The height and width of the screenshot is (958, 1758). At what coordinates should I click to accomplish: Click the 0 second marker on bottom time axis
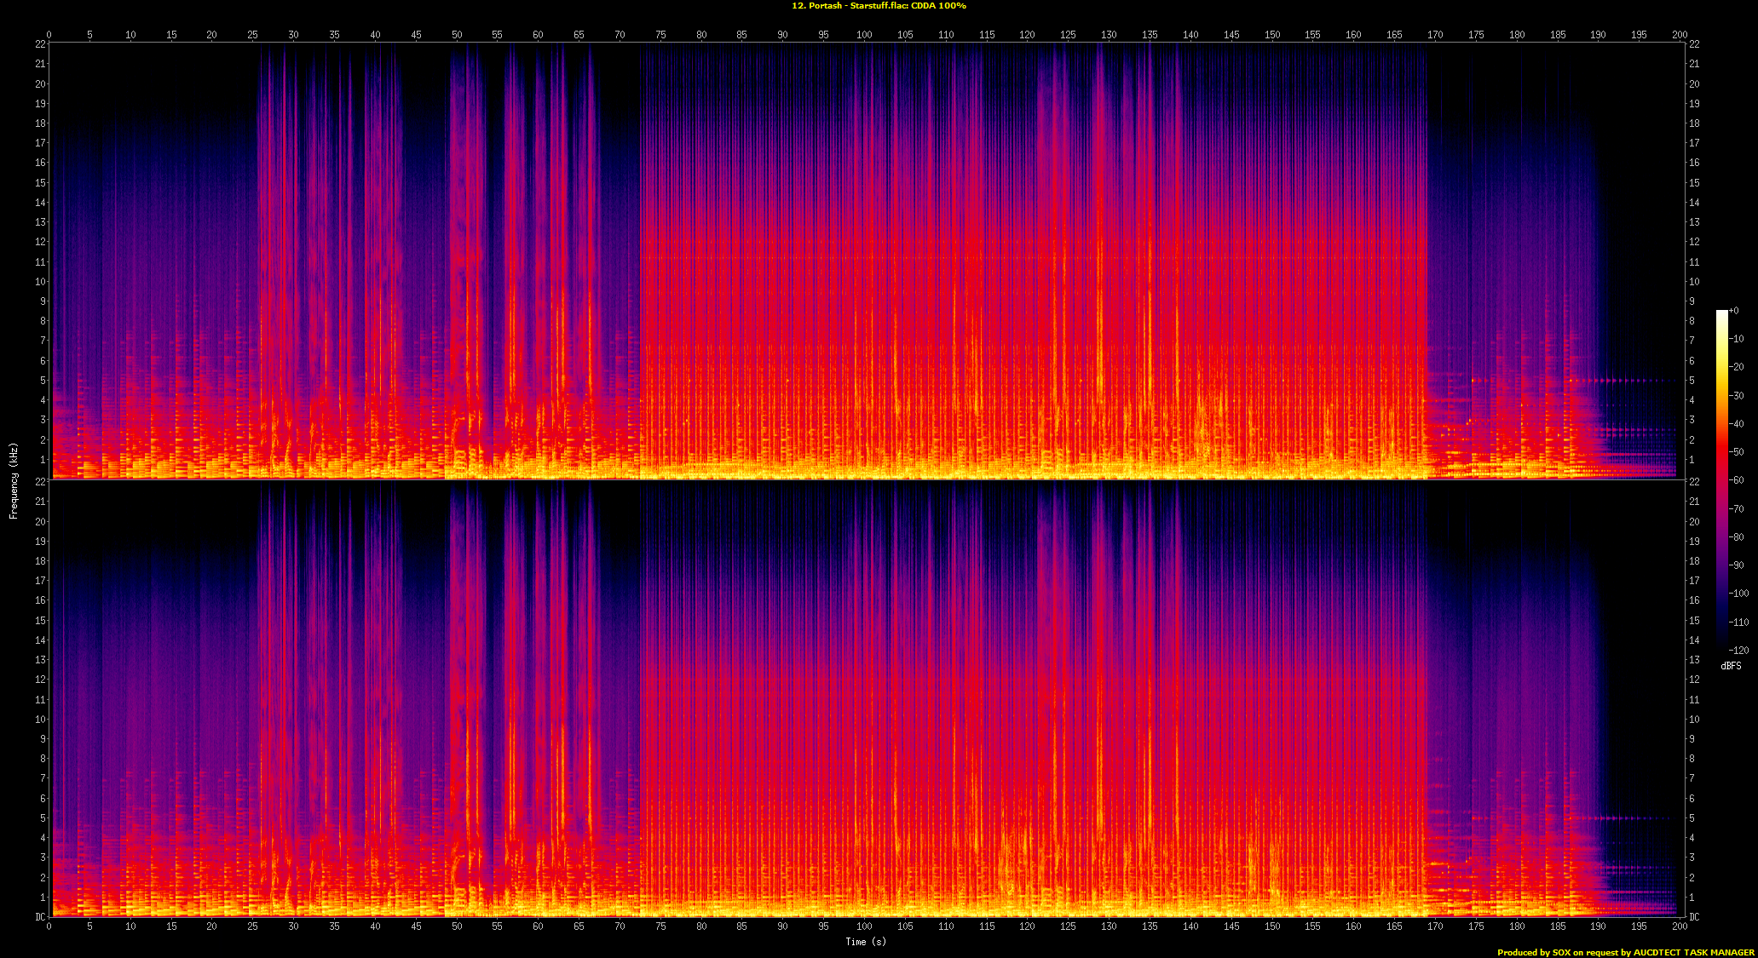click(x=49, y=926)
